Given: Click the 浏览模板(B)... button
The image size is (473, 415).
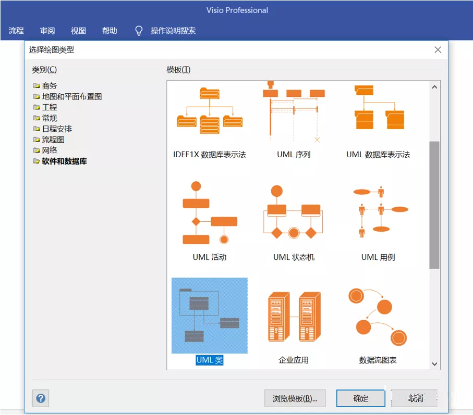Looking at the screenshot, I should tap(295, 398).
